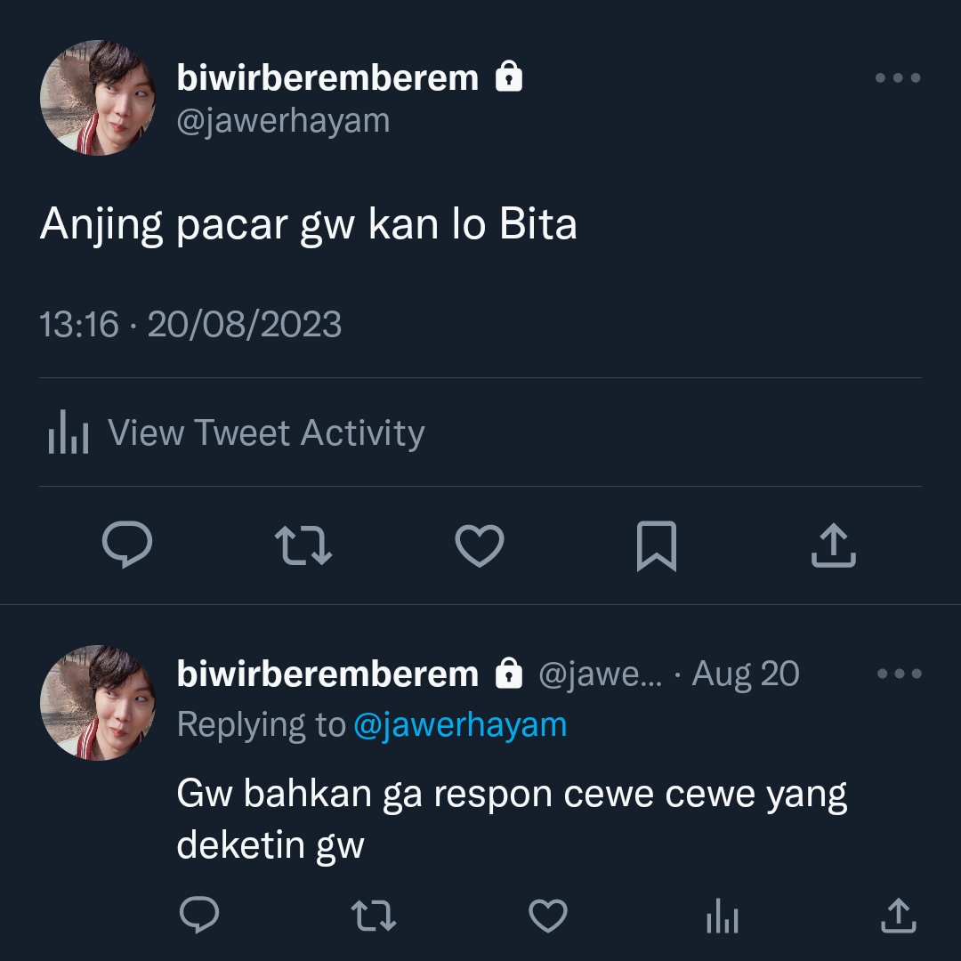Like the reply tweet
The height and width of the screenshot is (961, 961).
tap(548, 916)
